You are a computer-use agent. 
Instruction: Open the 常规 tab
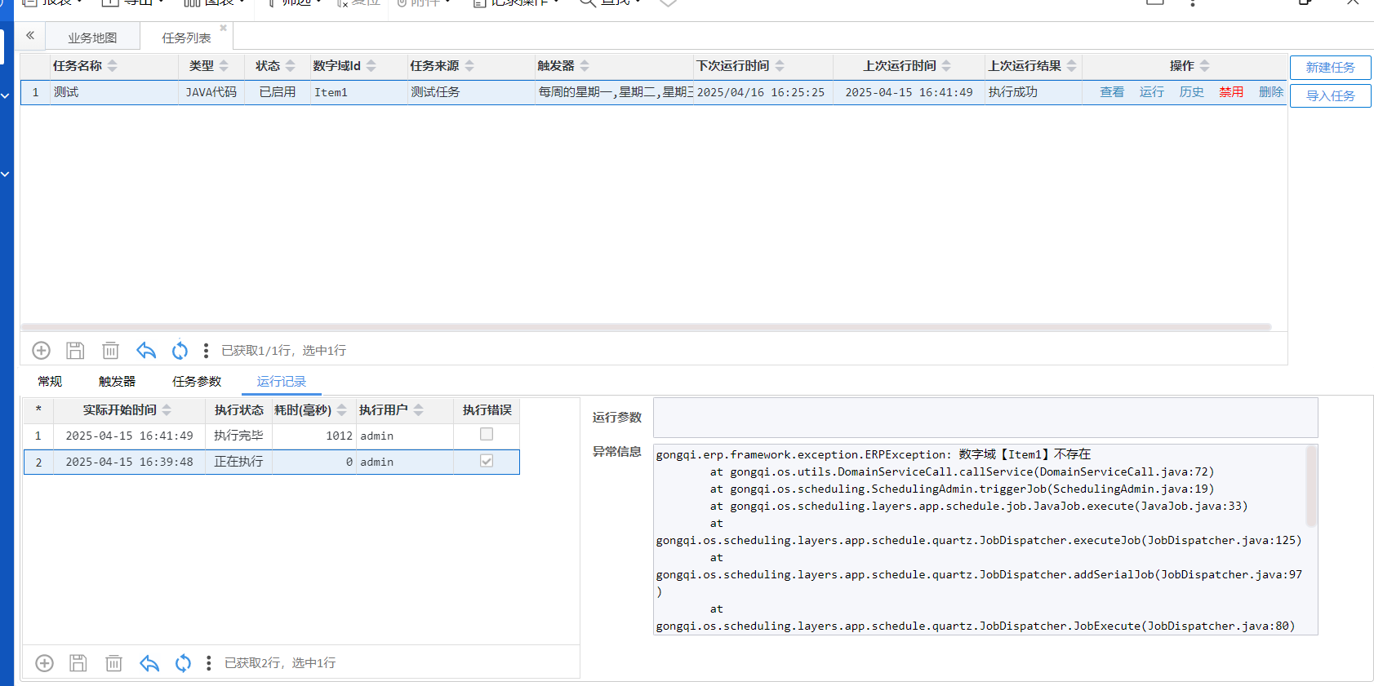coord(50,381)
